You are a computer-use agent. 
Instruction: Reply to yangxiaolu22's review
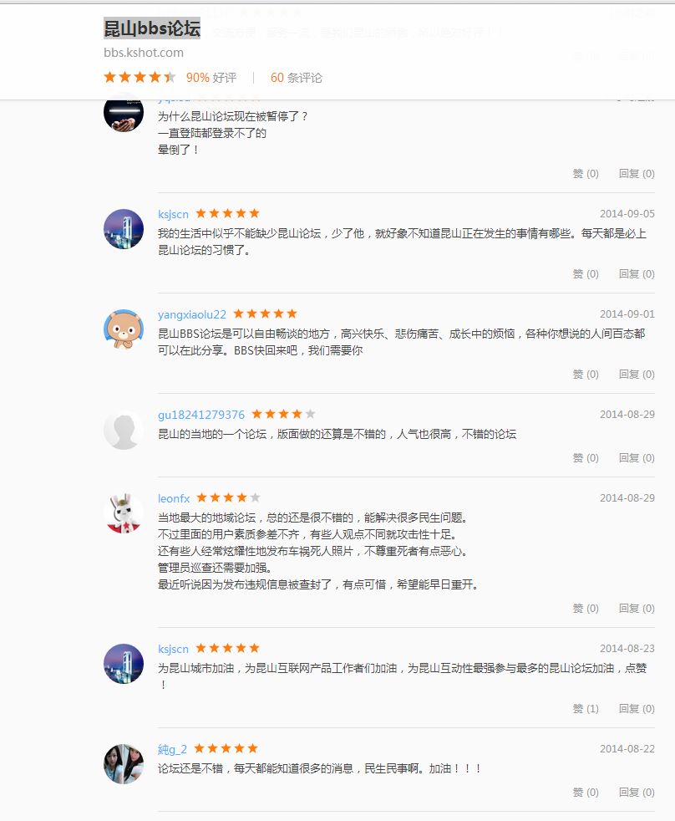pyautogui.click(x=637, y=375)
